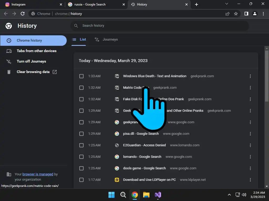Open Windows taskbar search
269x201 pixels.
[x=123, y=195]
